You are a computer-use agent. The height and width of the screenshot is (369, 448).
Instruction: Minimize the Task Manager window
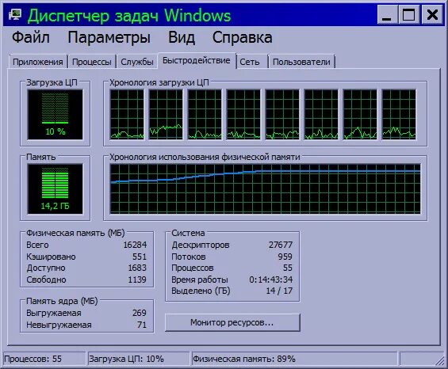tap(387, 15)
